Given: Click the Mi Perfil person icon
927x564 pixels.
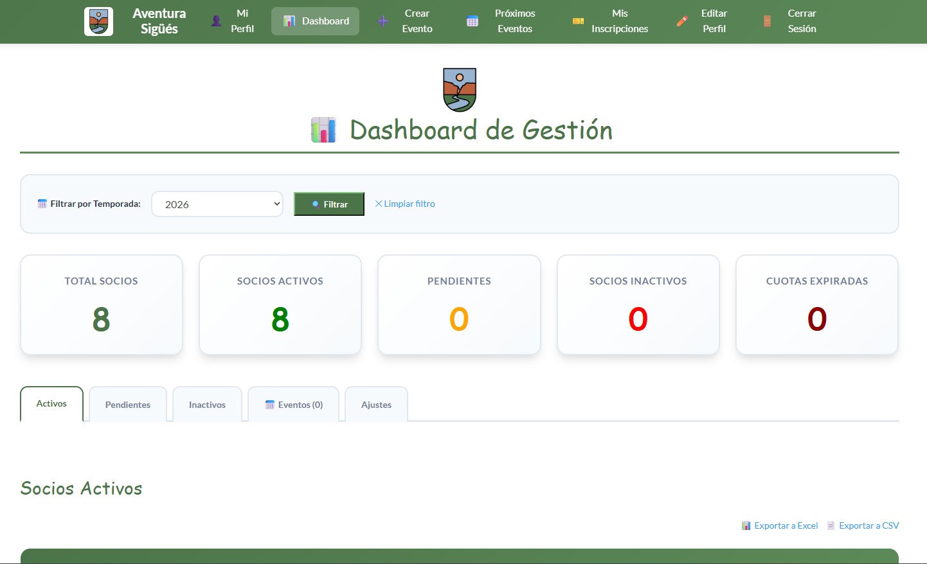Looking at the screenshot, I should click(217, 21).
